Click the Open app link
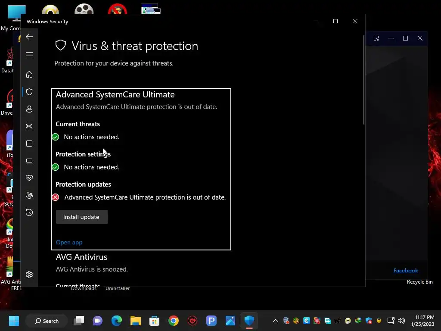 (69, 242)
